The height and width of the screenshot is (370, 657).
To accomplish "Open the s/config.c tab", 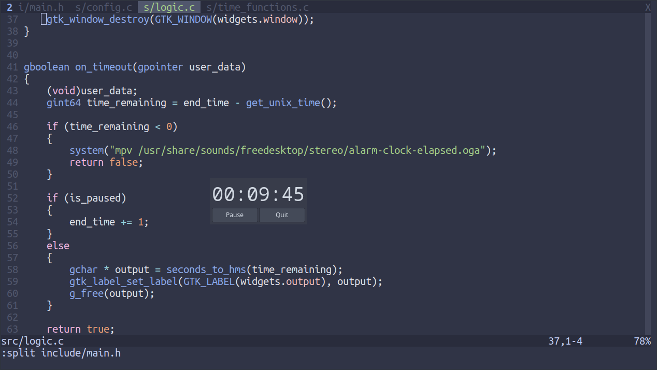I will tap(104, 7).
